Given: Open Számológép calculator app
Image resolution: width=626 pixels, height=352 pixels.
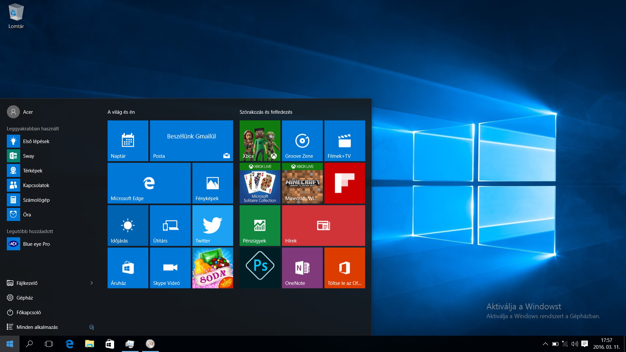Looking at the screenshot, I should (51, 200).
